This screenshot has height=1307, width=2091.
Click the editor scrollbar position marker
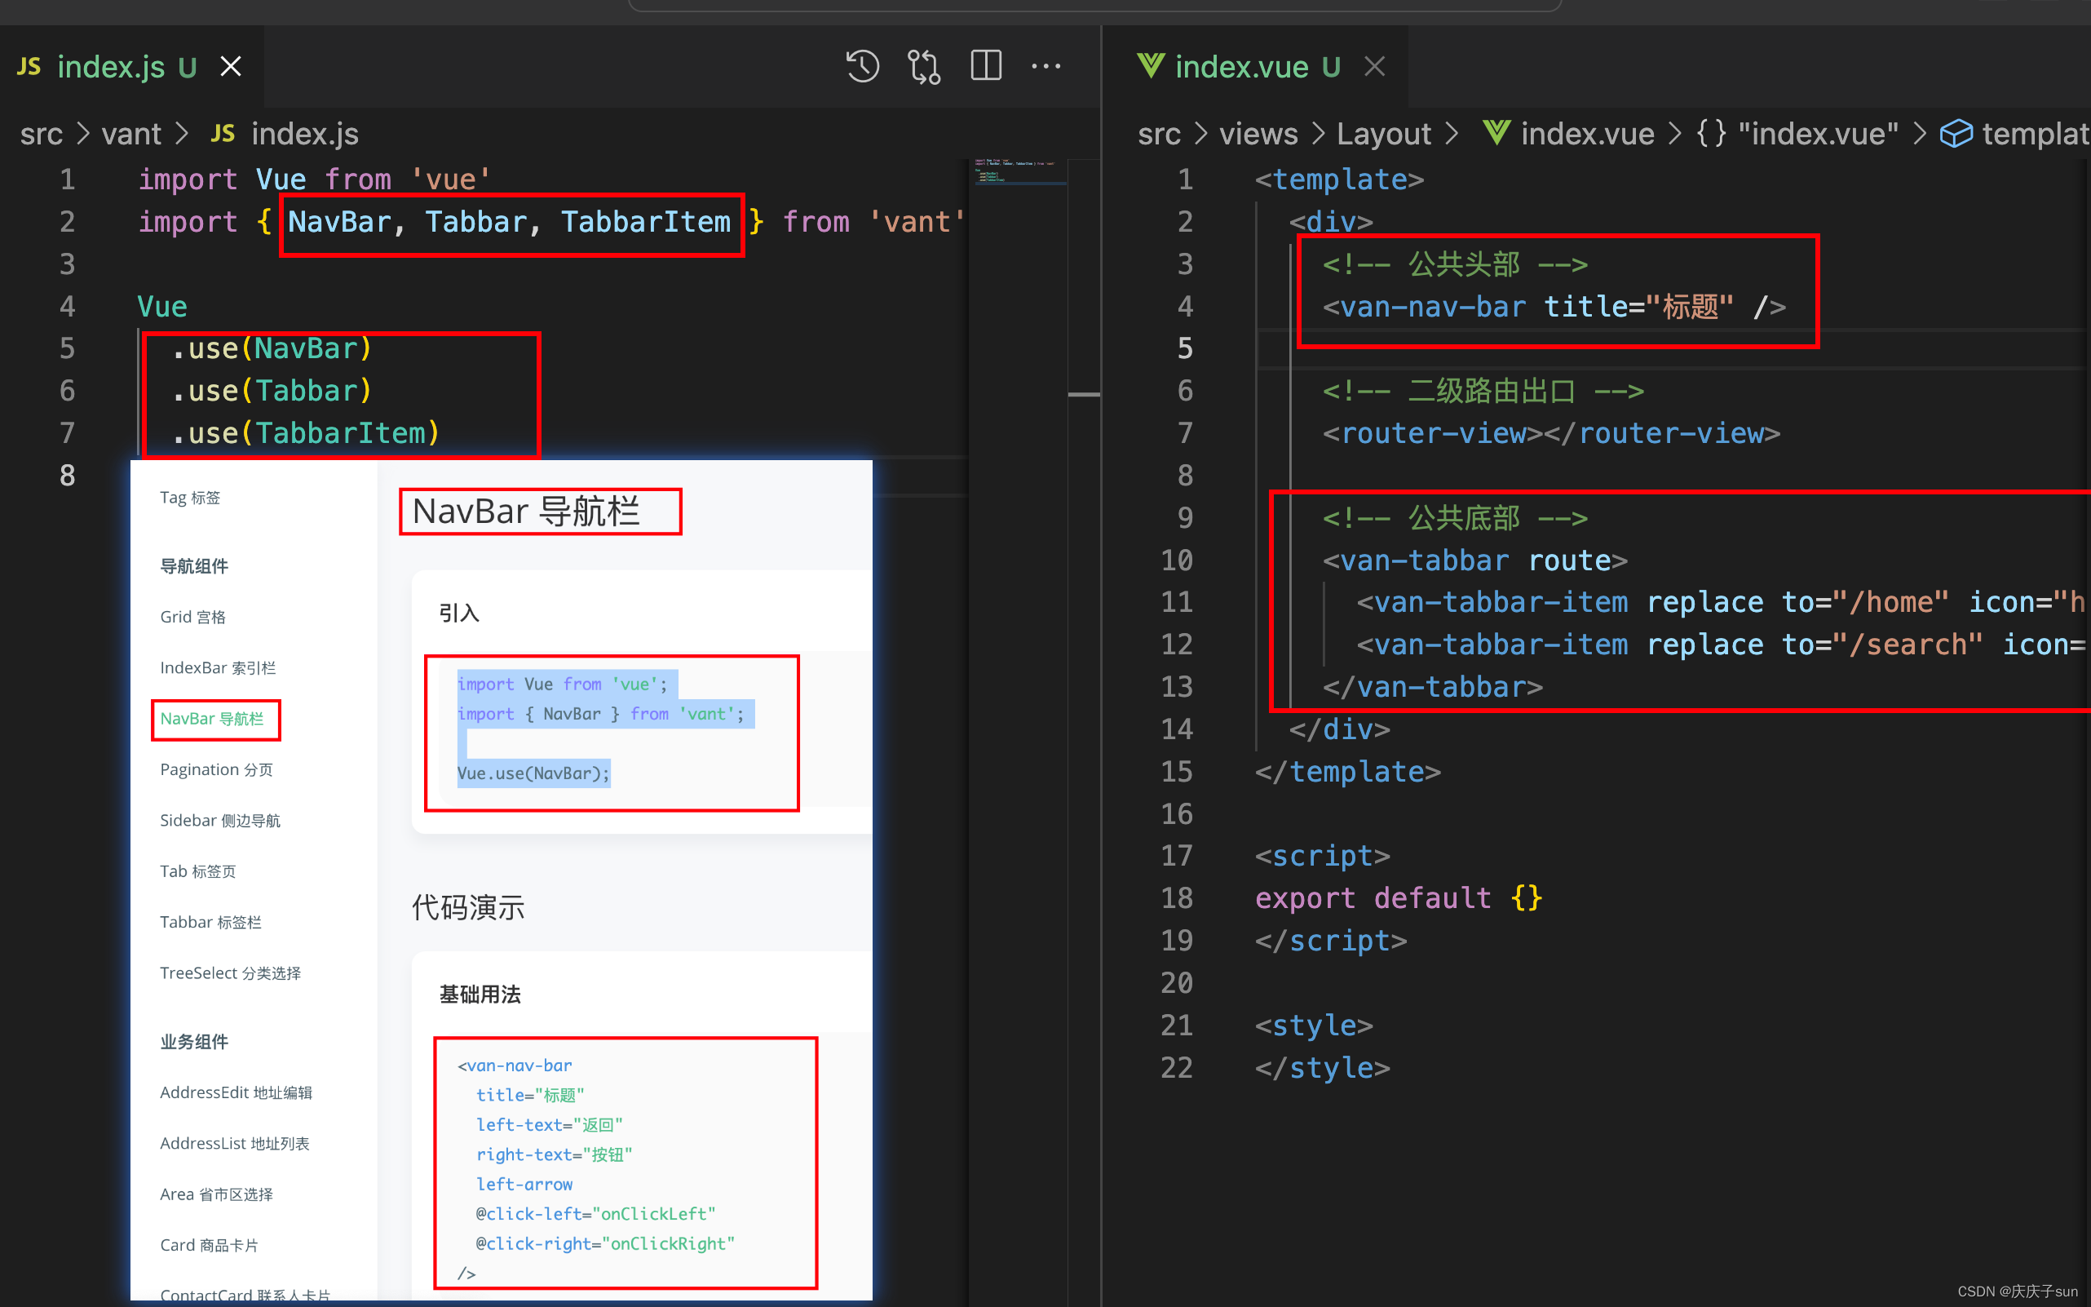(x=1084, y=395)
